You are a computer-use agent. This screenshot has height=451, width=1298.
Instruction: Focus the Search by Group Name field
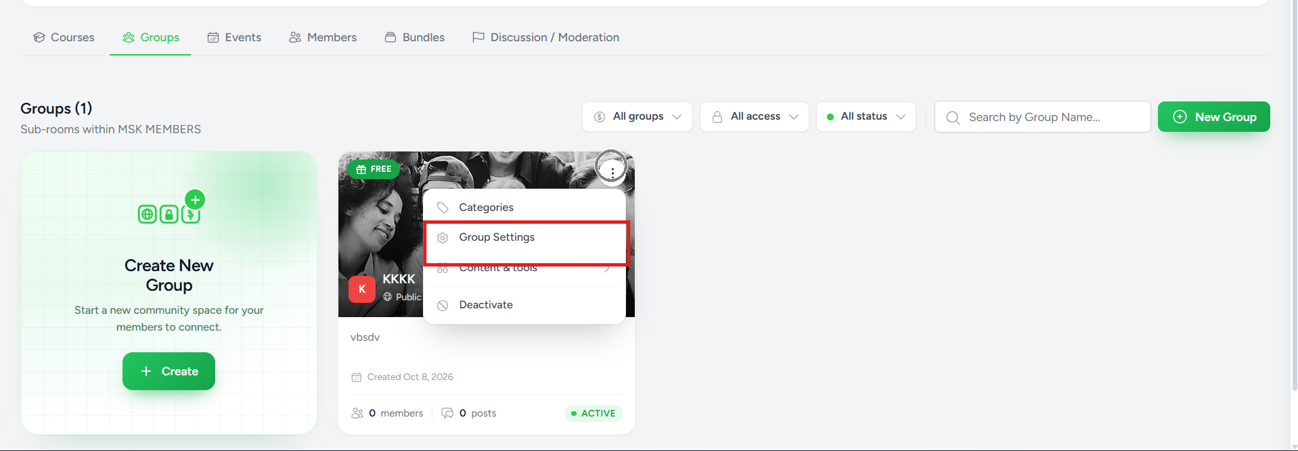point(1042,117)
